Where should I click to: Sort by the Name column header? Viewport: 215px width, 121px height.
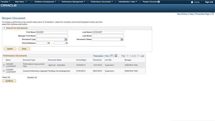pos(8,60)
